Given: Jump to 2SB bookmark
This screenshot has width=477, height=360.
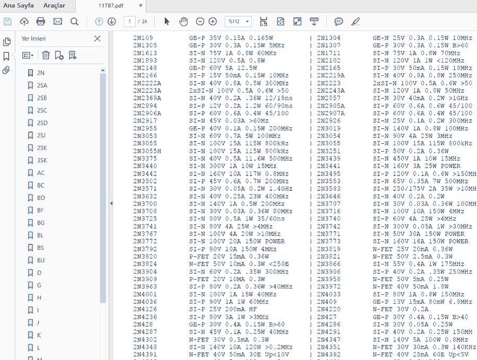Looking at the screenshot, I should point(42,98).
